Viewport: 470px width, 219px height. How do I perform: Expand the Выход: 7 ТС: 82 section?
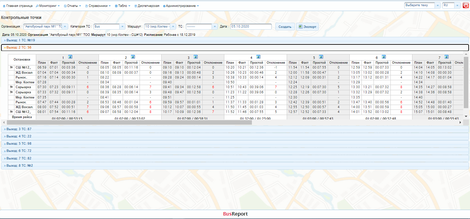point(235,158)
